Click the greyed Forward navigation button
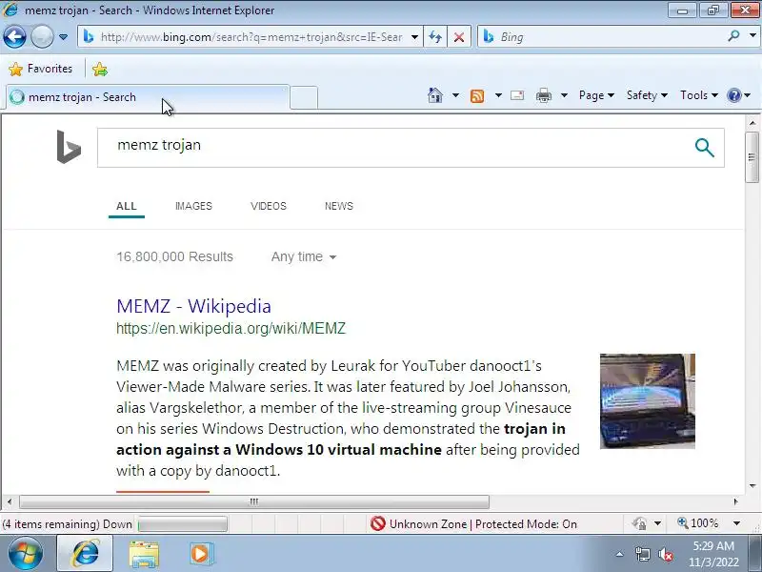The width and height of the screenshot is (762, 572). (42, 37)
